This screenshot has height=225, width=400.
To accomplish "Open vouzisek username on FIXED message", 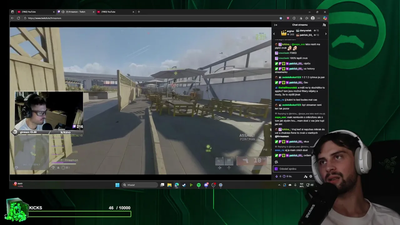I will coord(284,53).
